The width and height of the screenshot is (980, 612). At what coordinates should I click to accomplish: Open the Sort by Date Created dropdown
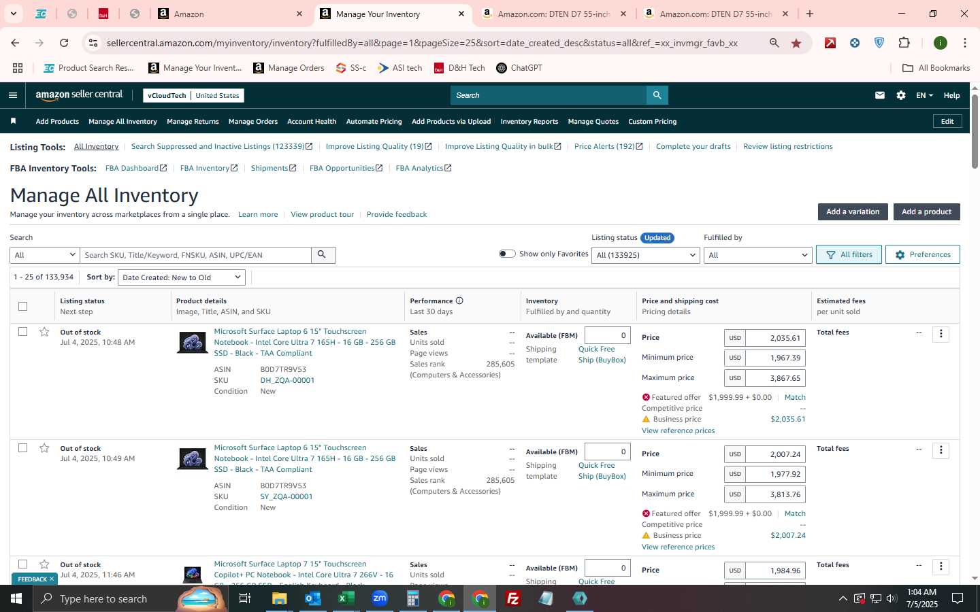tap(182, 277)
